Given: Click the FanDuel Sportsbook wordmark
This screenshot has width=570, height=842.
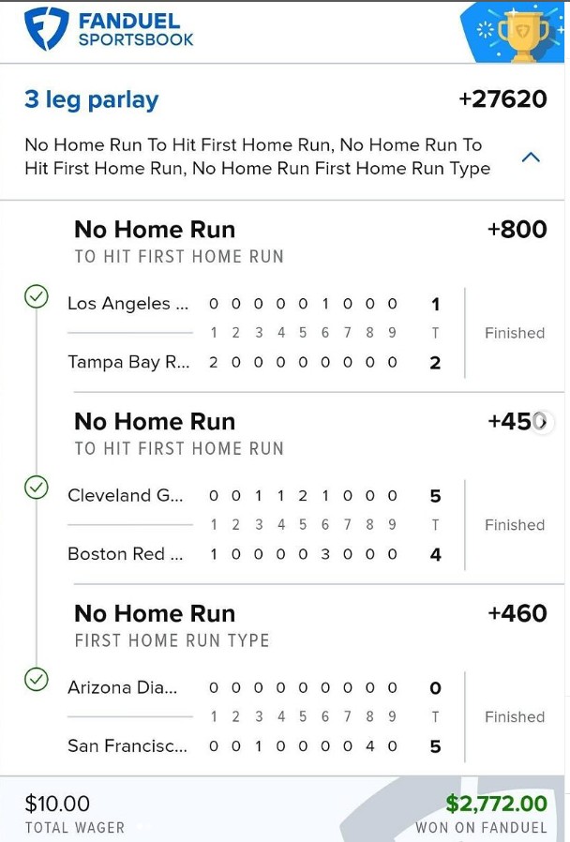Looking at the screenshot, I should (136, 29).
